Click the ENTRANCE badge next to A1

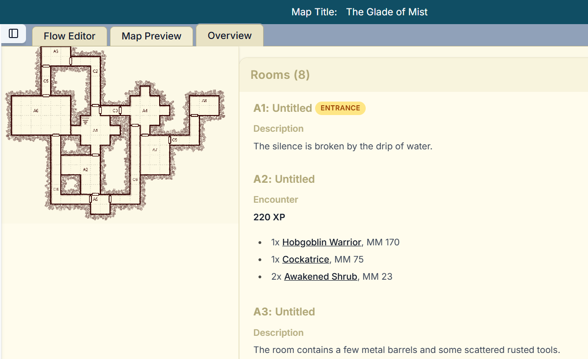pyautogui.click(x=340, y=108)
